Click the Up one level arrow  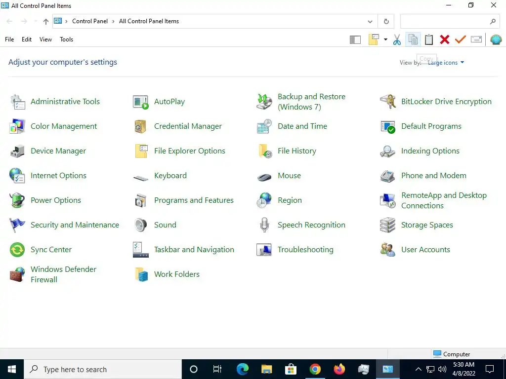pyautogui.click(x=46, y=22)
